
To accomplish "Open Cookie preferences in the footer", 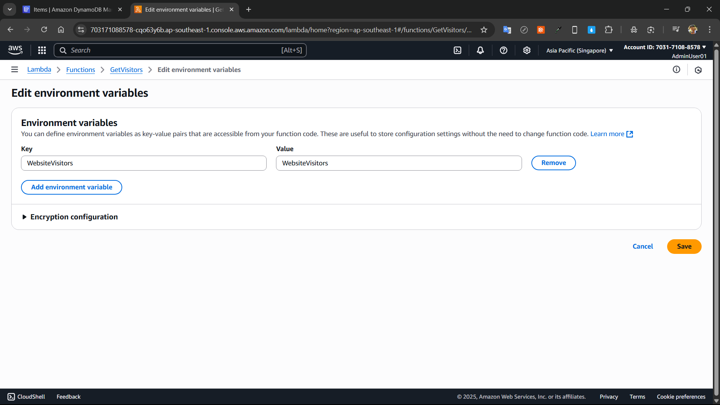I will (681, 397).
